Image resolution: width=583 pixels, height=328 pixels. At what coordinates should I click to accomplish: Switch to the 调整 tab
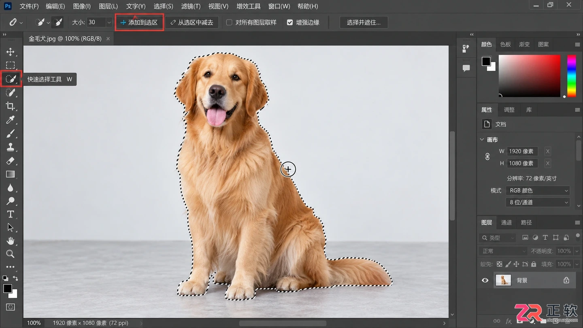pyautogui.click(x=509, y=110)
